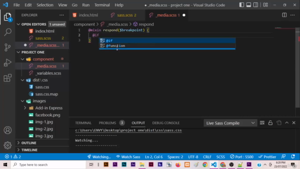Maximize the panel with chevron up
300x169 pixels.
286,123
